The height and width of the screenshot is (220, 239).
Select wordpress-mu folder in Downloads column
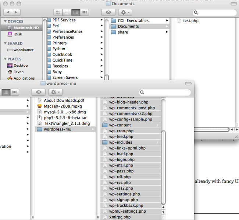point(65,129)
